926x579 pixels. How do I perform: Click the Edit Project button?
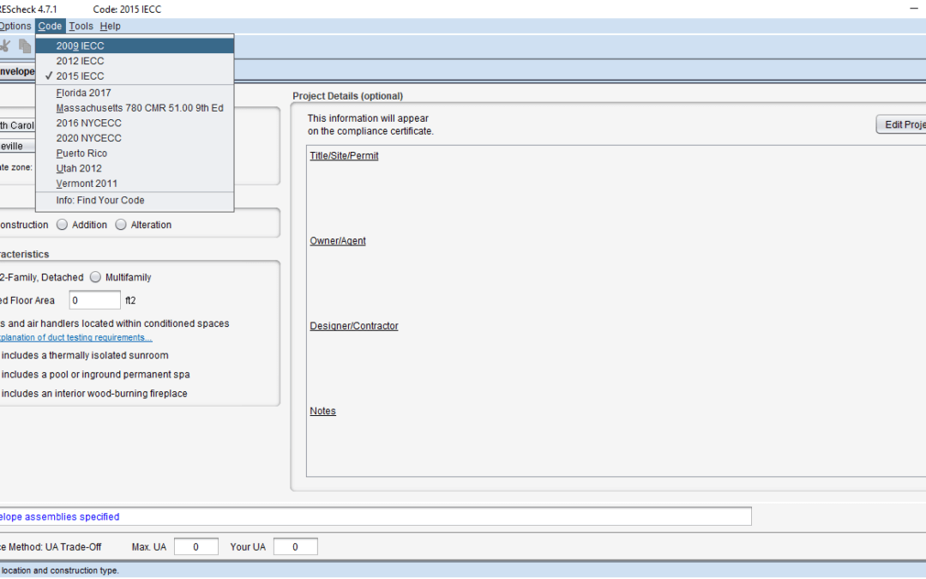pyautogui.click(x=902, y=124)
